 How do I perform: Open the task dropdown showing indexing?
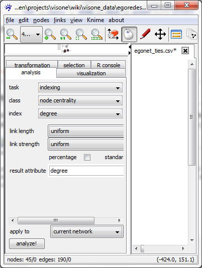(x=80, y=87)
